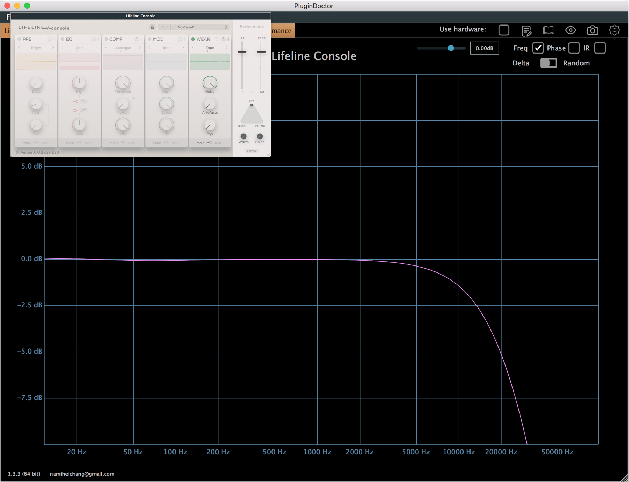This screenshot has height=482, width=629.
Task: Click the 0.00dB gain value field
Action: [x=484, y=48]
